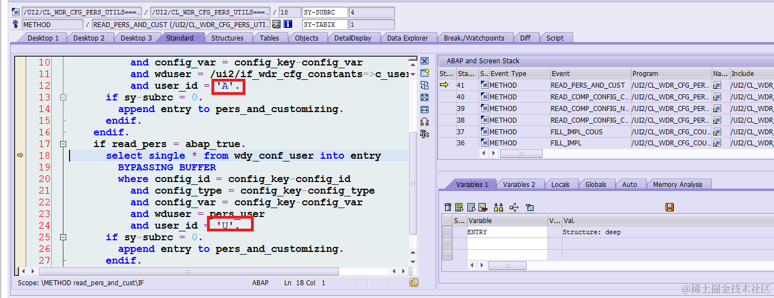774x298 pixels.
Task: Switch to the Desktop 1 tab
Action: coord(43,38)
